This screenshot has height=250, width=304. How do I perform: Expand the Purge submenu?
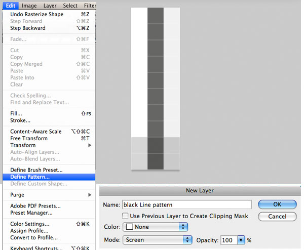click(17, 195)
